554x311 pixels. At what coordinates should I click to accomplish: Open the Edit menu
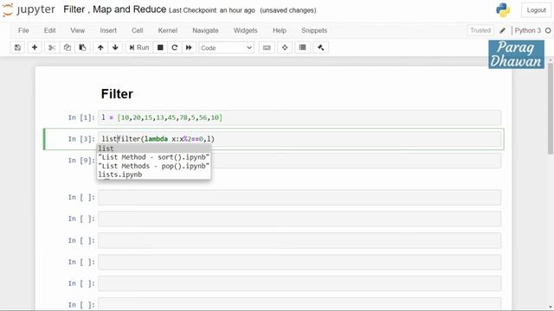[50, 30]
